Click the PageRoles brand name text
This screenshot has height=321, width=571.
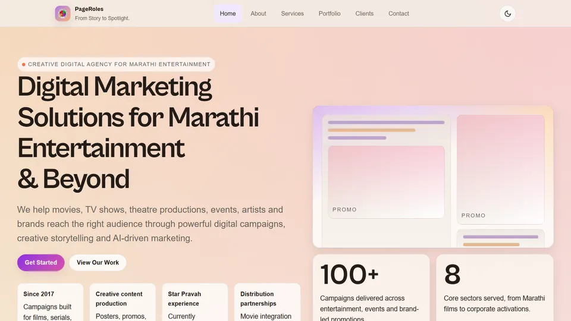point(89,9)
